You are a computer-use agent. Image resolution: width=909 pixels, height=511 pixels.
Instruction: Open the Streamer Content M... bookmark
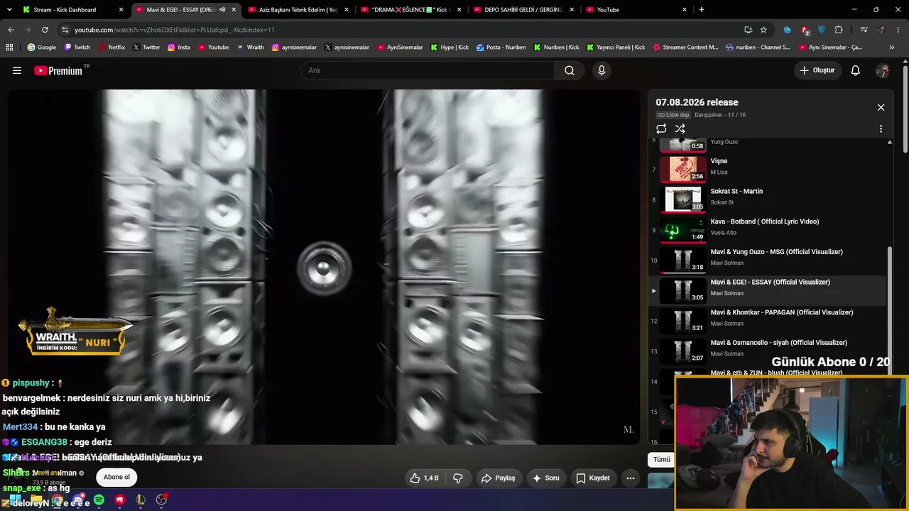(x=685, y=48)
